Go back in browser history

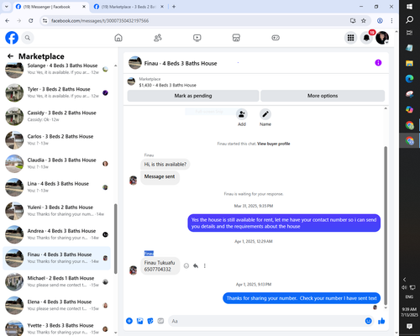click(x=8, y=21)
